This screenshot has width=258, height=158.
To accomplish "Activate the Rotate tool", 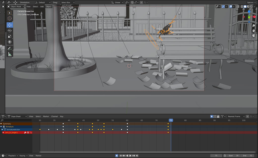I will click(10, 31).
